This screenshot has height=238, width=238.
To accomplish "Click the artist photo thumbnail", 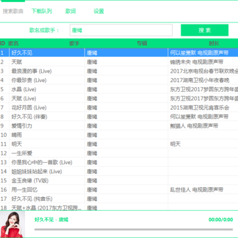I will pyautogui.click(x=13, y=224).
